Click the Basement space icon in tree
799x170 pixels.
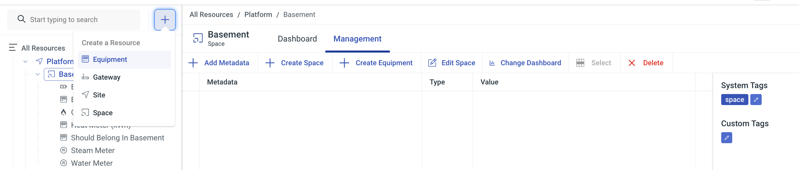51,74
